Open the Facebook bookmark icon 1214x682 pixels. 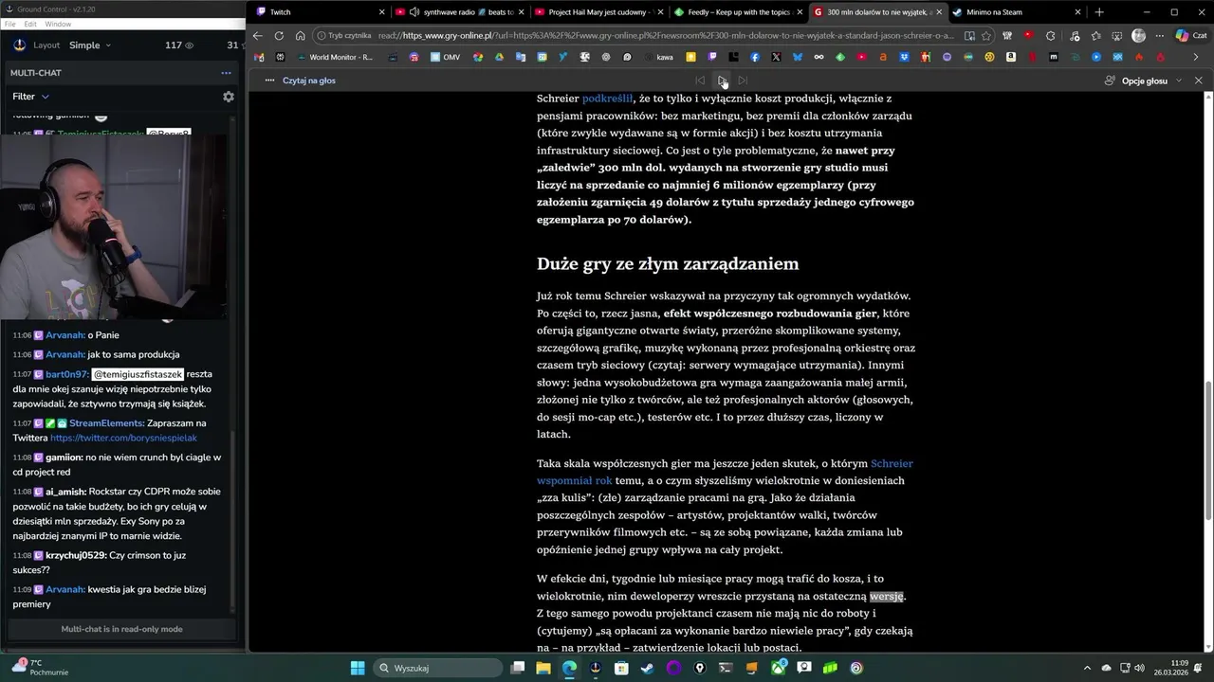pos(755,57)
